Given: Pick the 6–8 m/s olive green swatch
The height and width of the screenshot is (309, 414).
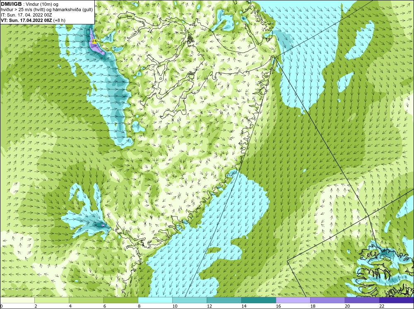Looking at the screenshot, I should coord(120,300).
